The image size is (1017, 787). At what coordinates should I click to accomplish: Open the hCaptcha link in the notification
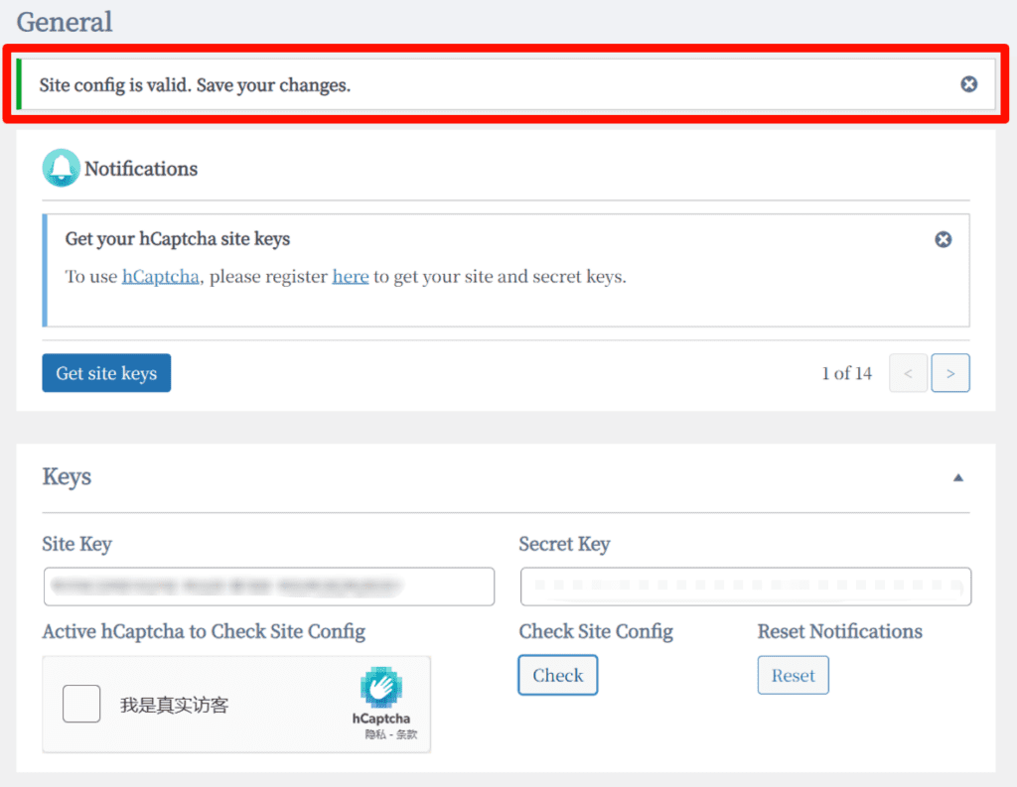(160, 277)
